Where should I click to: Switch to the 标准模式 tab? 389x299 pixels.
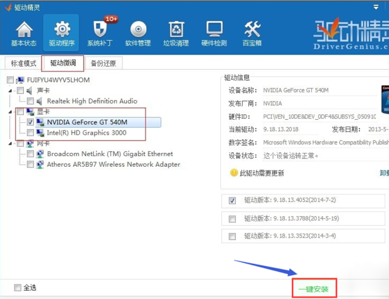coord(24,63)
